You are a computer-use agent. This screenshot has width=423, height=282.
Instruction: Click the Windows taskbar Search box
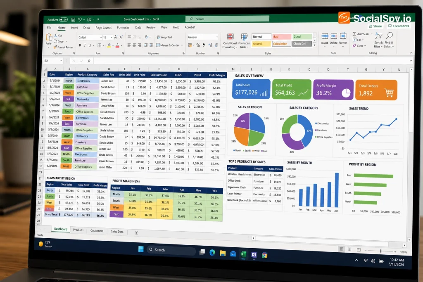(x=171, y=250)
